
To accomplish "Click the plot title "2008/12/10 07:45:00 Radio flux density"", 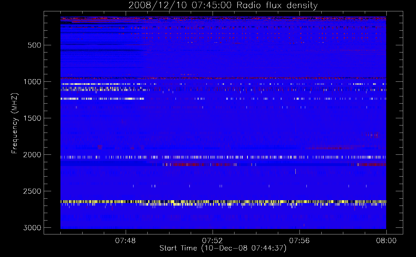I will [x=223, y=5].
